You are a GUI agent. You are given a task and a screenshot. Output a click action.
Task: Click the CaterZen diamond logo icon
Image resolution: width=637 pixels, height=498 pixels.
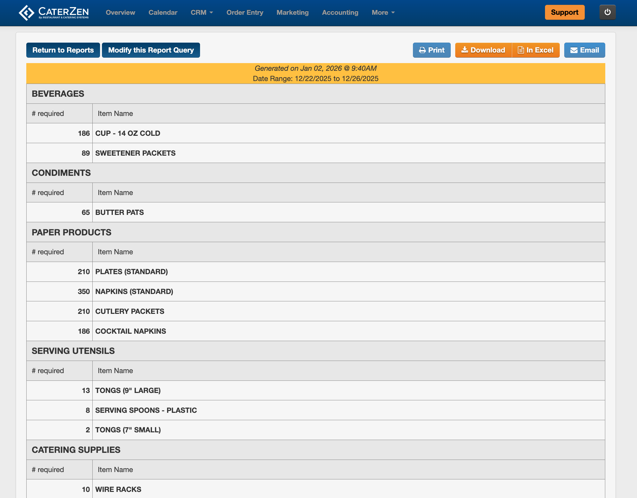pos(26,13)
